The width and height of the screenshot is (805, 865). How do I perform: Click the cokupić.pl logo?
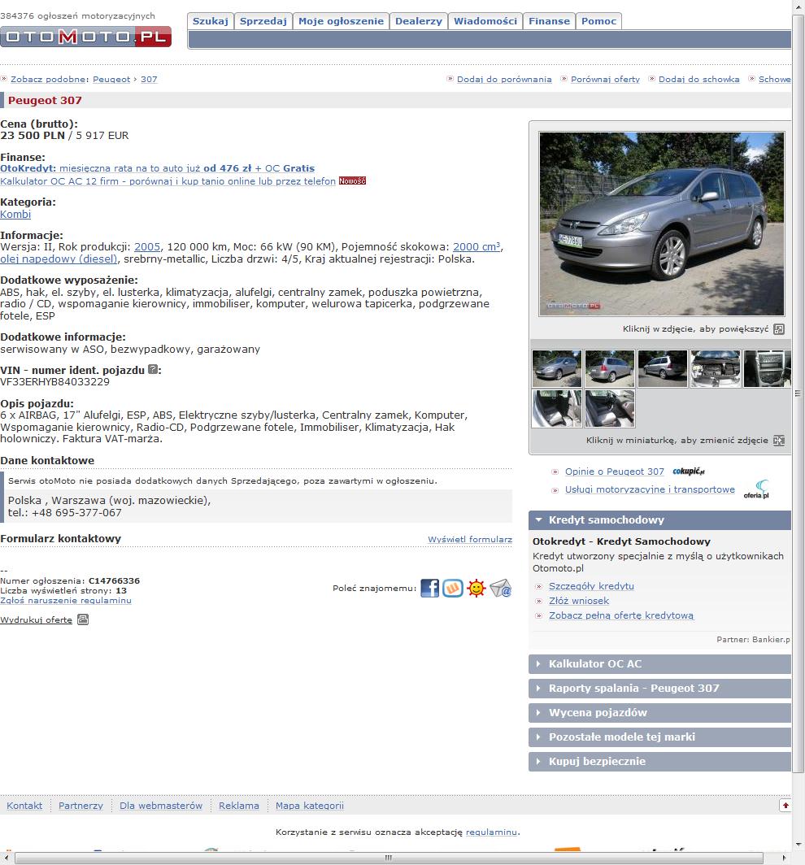pyautogui.click(x=689, y=472)
